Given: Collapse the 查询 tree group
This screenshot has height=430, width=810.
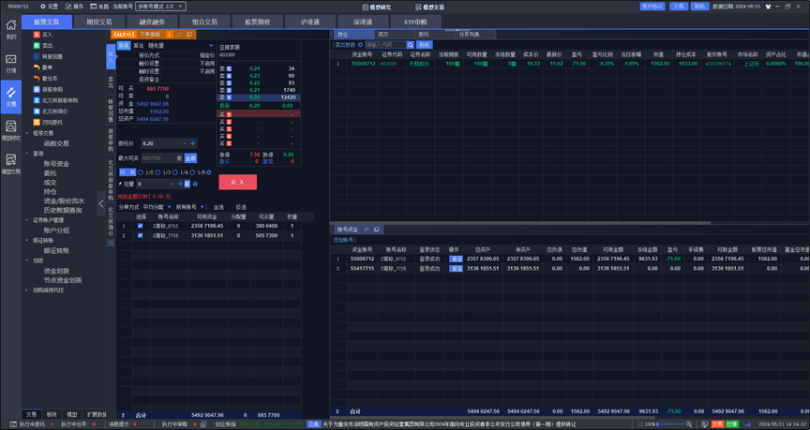Looking at the screenshot, I should click(27, 154).
